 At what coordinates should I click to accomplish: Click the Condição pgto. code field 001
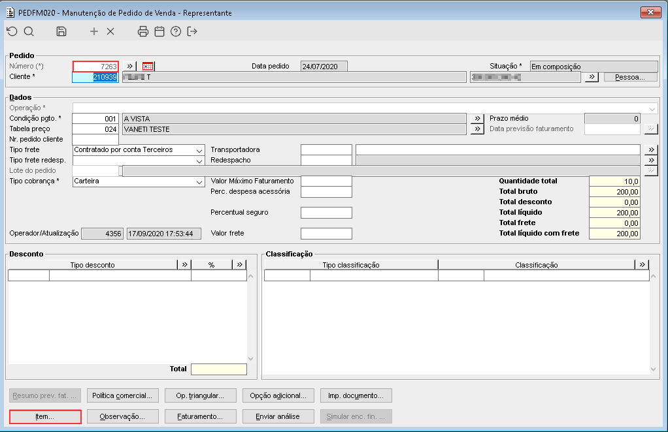coord(95,119)
